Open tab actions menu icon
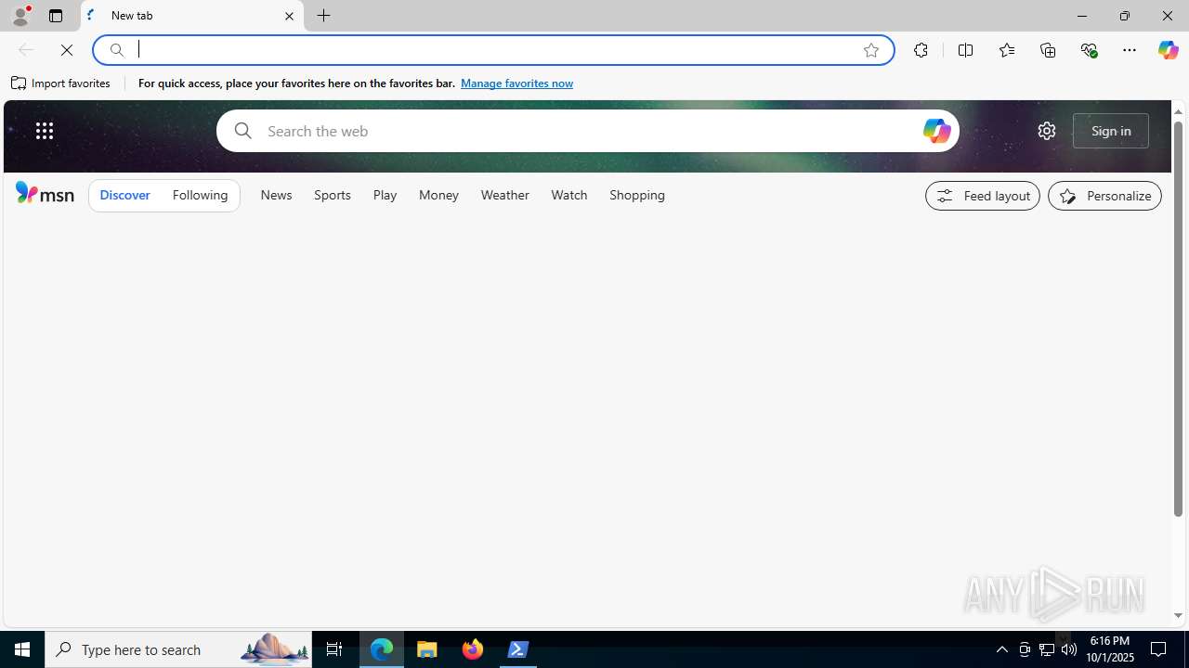1189x668 pixels. click(56, 16)
